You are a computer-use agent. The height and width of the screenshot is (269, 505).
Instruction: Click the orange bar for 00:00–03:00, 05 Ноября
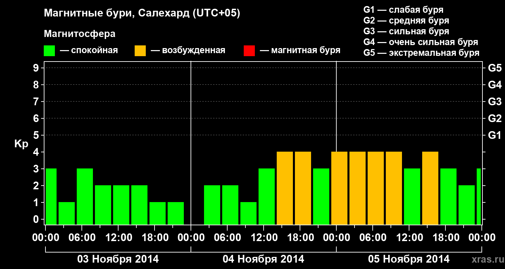(x=339, y=188)
